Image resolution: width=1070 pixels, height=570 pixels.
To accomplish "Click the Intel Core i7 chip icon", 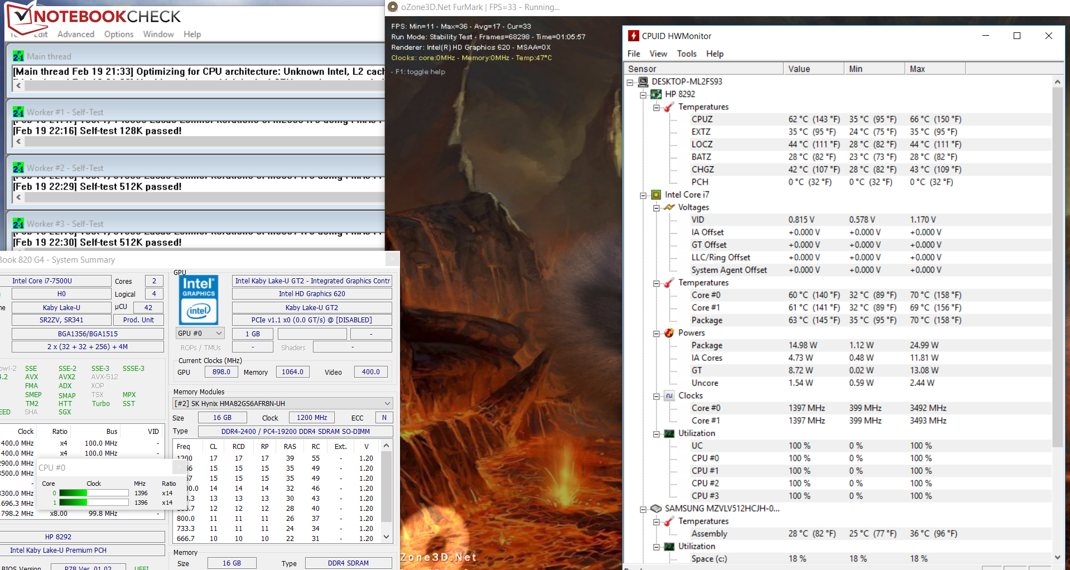I will tap(657, 195).
